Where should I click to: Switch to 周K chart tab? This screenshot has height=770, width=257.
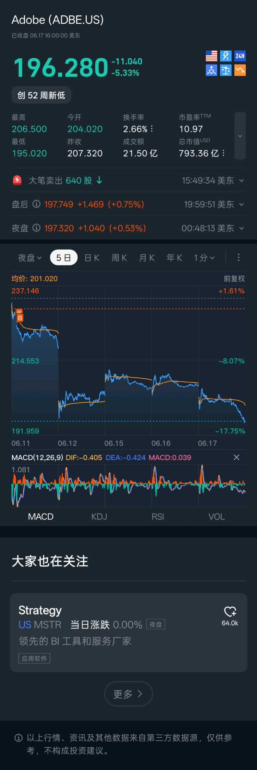[x=119, y=257]
